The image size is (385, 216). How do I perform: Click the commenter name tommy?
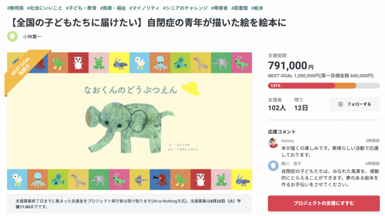(x=288, y=141)
